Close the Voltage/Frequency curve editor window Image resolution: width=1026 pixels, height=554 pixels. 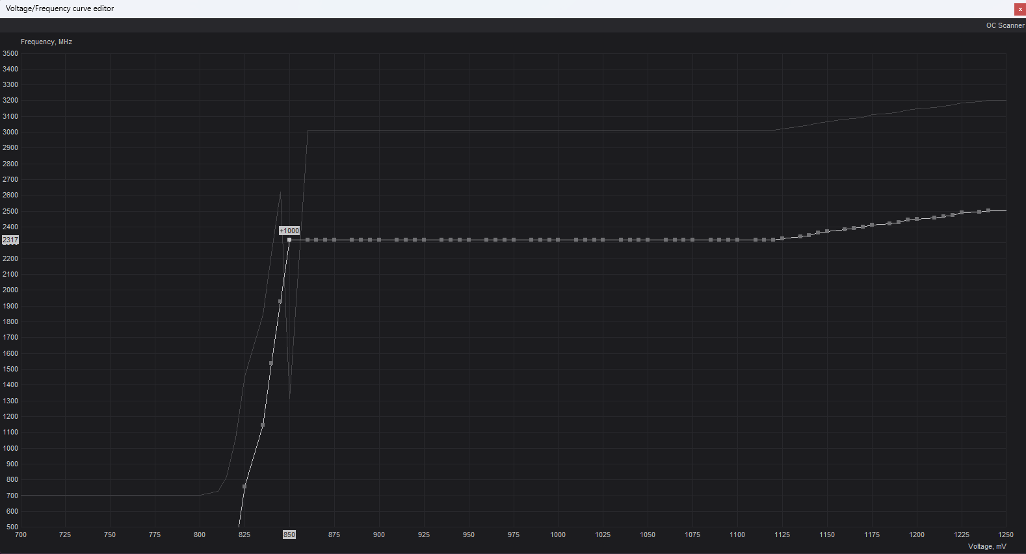pos(1020,9)
